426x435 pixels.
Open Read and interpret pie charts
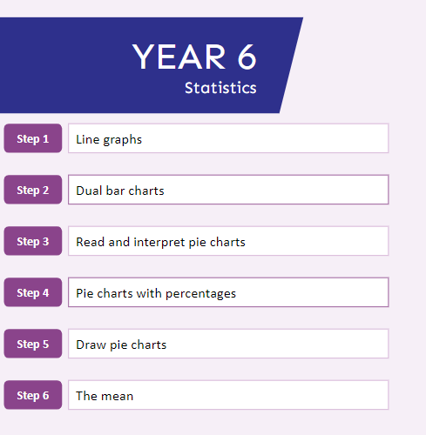point(228,241)
